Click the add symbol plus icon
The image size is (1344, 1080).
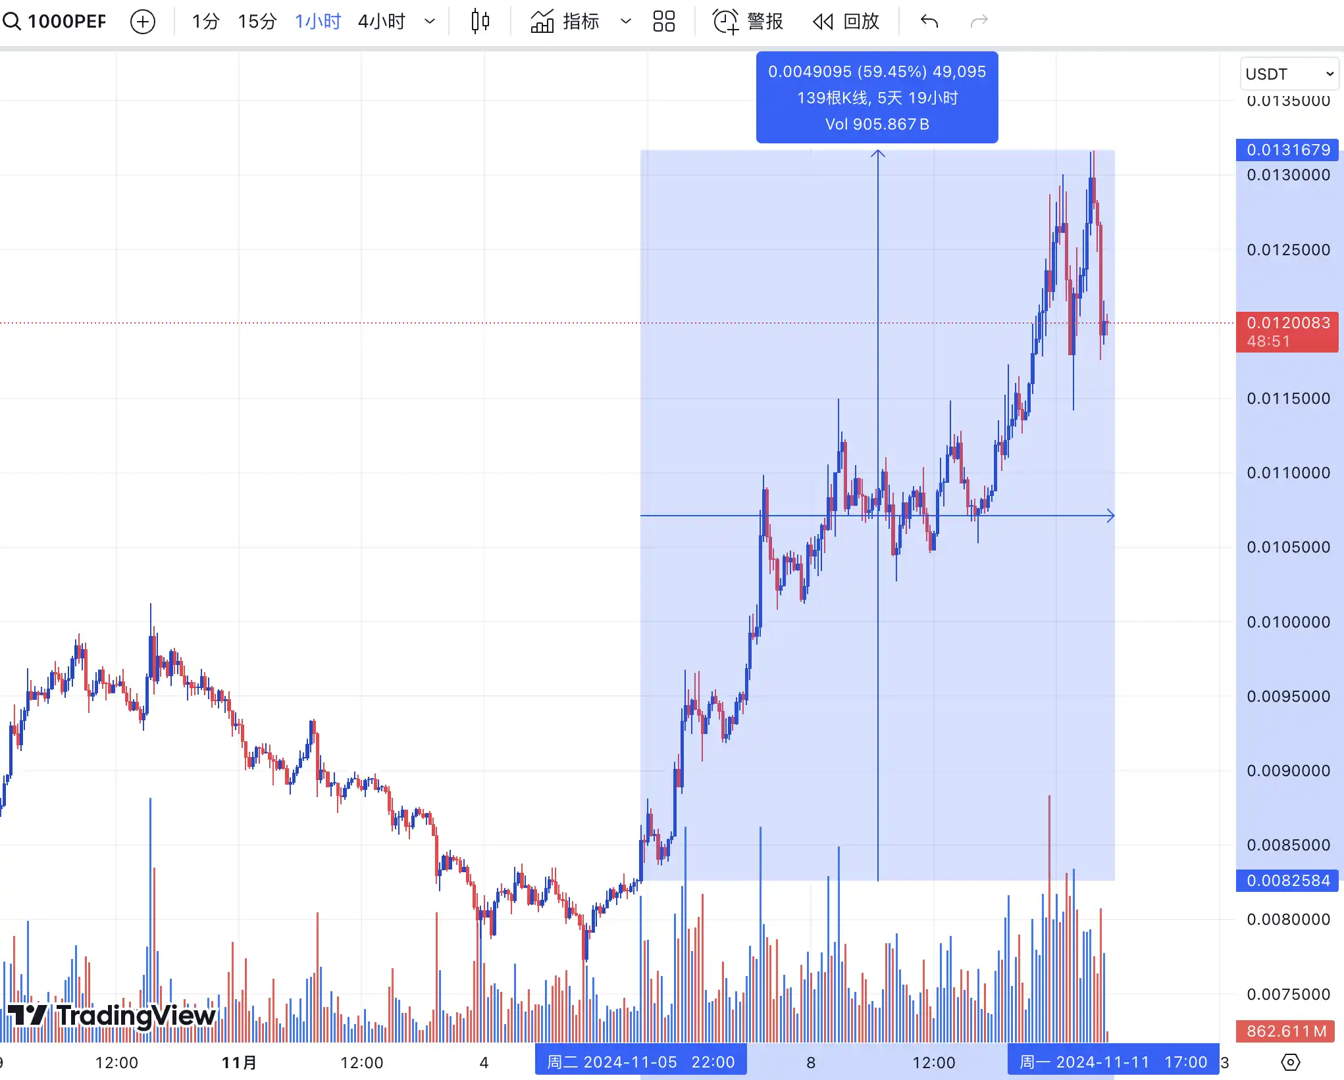point(143,22)
